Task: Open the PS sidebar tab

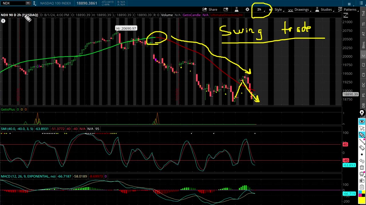Action: click(363, 95)
